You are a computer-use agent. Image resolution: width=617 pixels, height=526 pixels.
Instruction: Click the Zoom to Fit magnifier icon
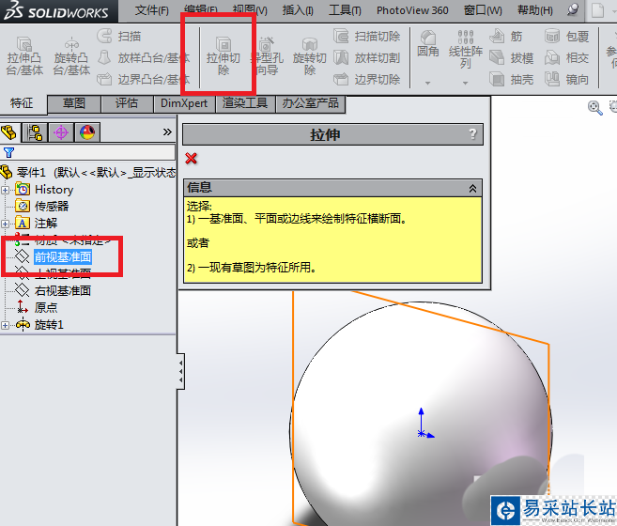pyautogui.click(x=595, y=108)
